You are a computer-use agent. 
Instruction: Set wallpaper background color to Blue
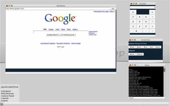click(145, 47)
